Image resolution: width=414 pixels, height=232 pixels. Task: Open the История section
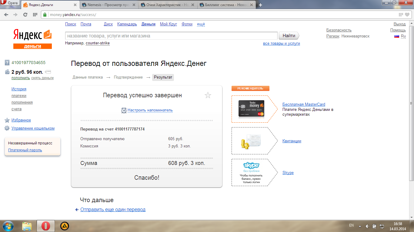[x=19, y=89]
